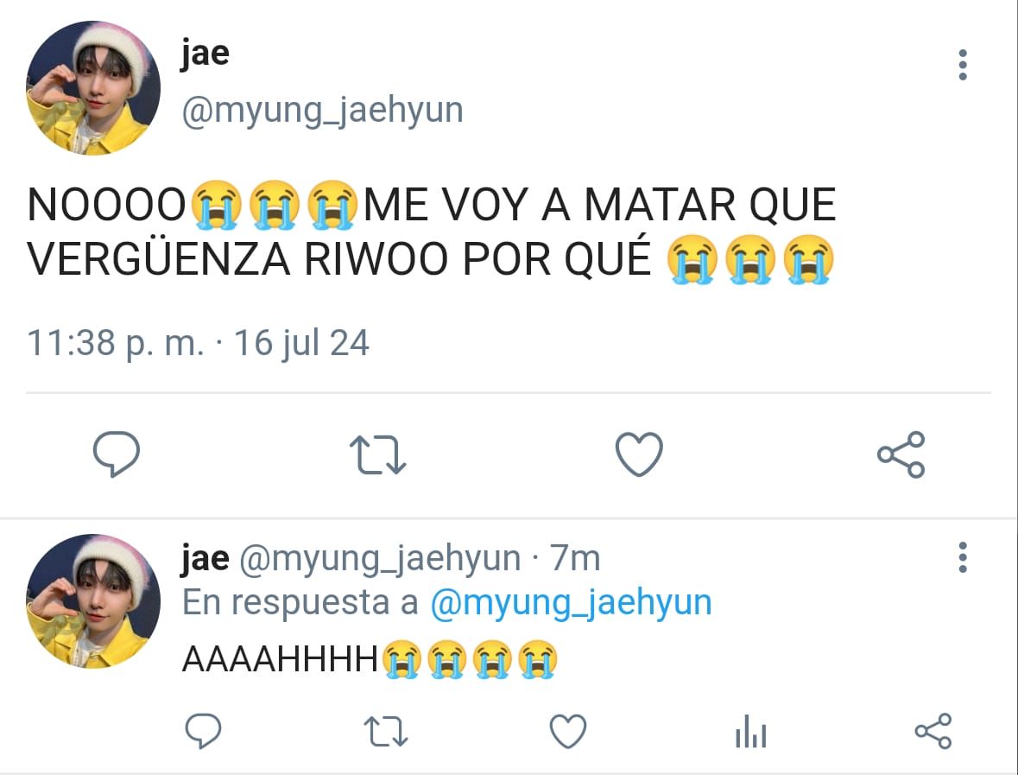Image resolution: width=1018 pixels, height=775 pixels.
Task: Open main tweet three-dot options menu
Action: (x=963, y=65)
